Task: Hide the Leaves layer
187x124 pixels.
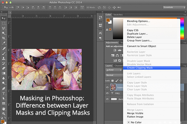Action: [107, 87]
